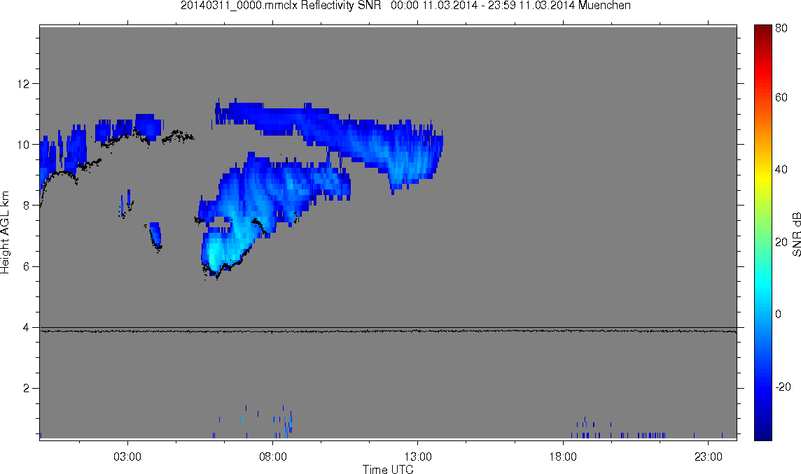Click the 8 km height label
The image size is (801, 474).
[26, 206]
